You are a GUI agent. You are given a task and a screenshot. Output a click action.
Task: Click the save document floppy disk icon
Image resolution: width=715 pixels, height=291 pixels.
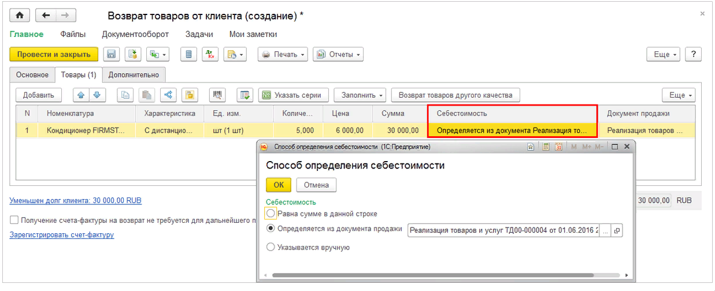pos(112,54)
